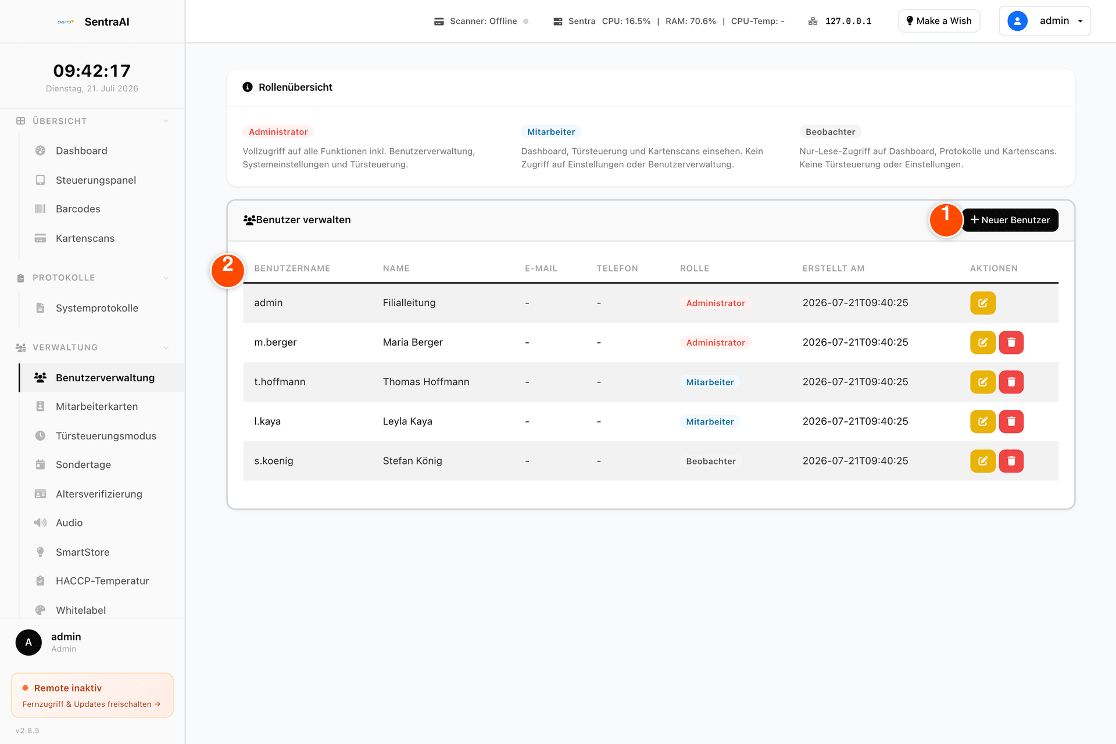Click the Rollenübersicht info icon
1116x744 pixels.
coord(248,87)
